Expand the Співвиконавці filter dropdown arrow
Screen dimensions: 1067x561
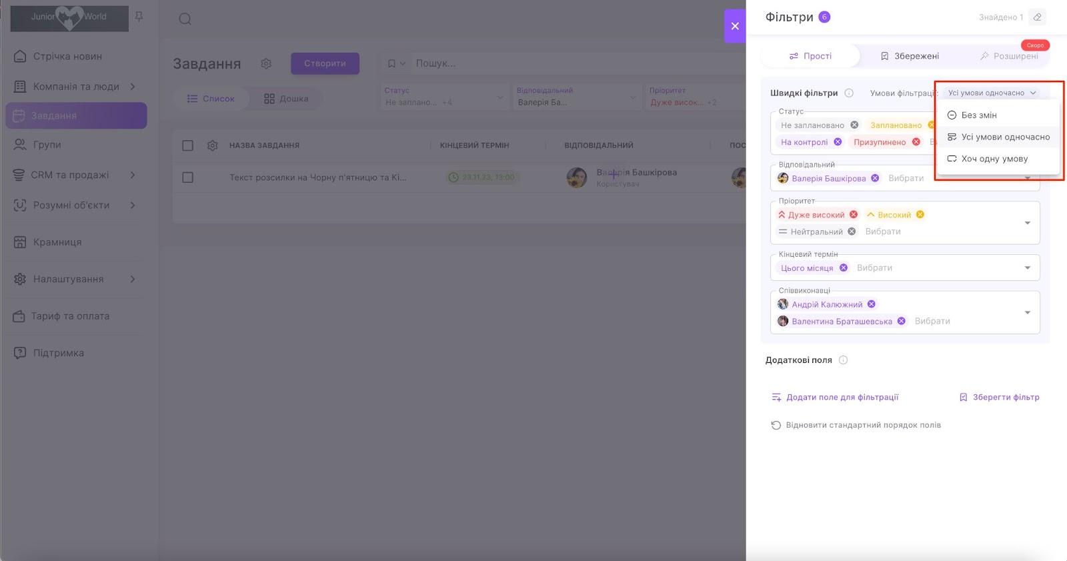(x=1028, y=312)
